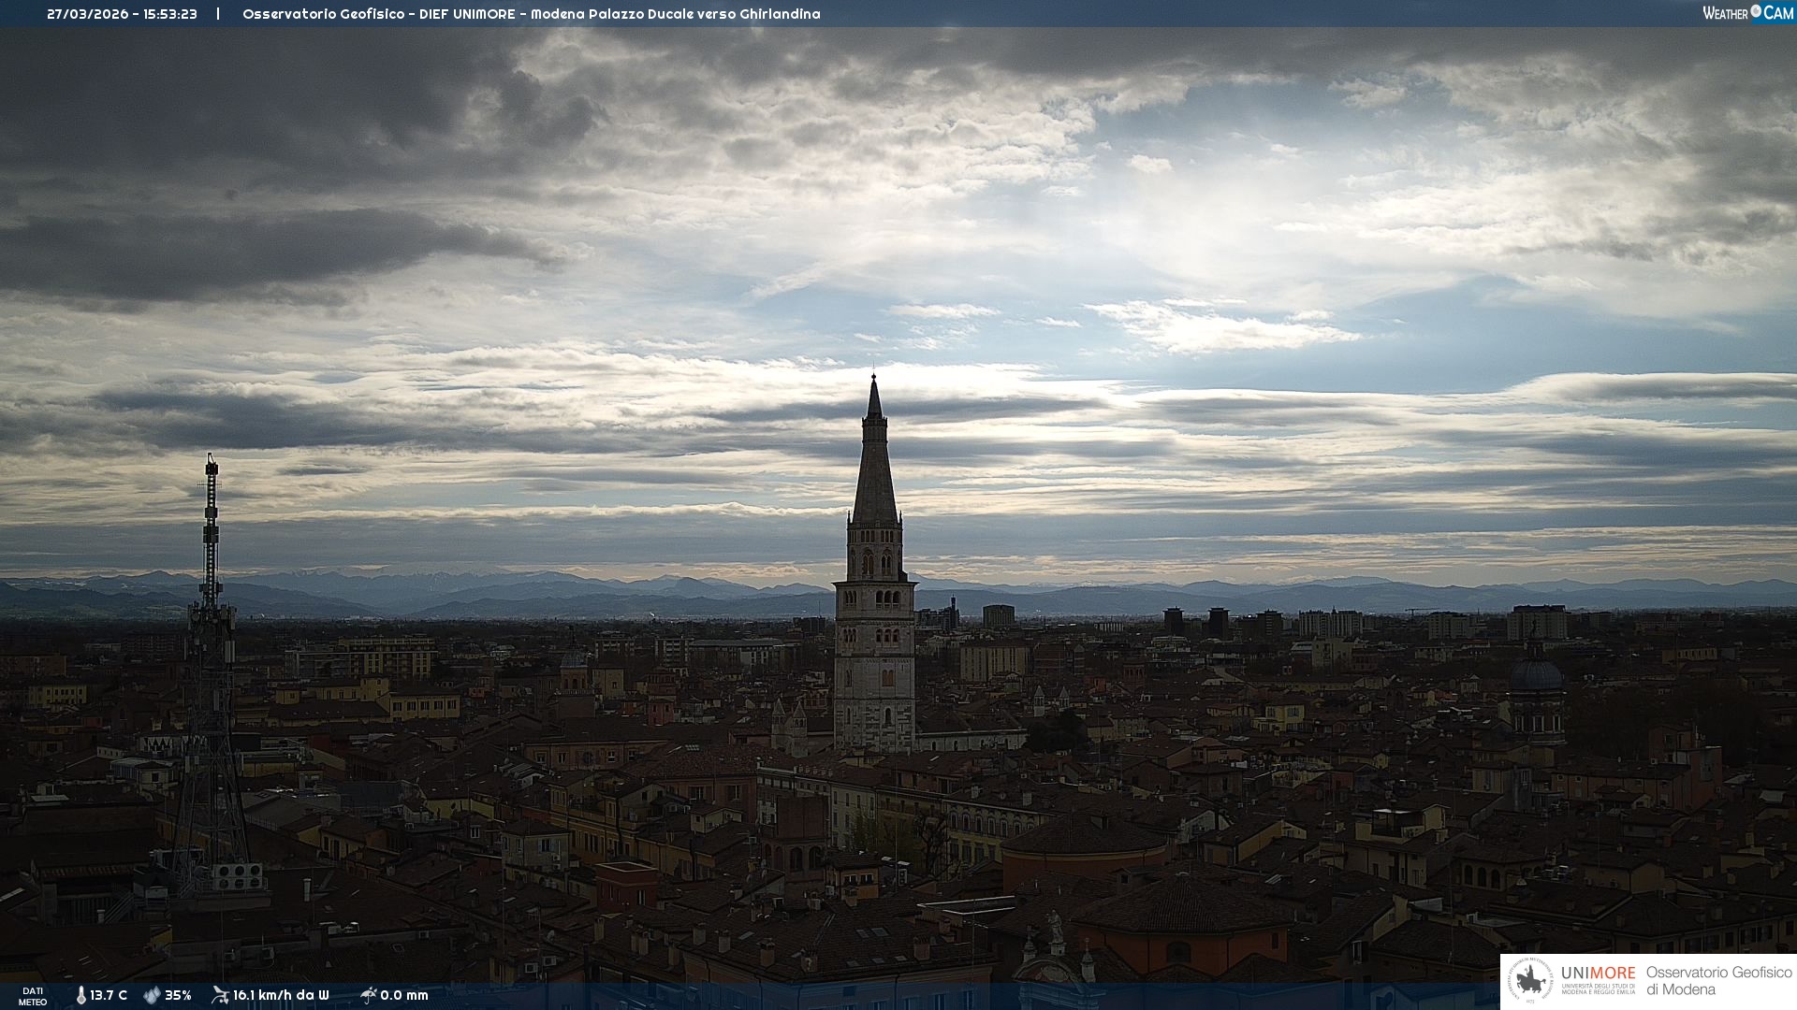
Task: Click the 13.7 C temperature reading
Action: (109, 996)
